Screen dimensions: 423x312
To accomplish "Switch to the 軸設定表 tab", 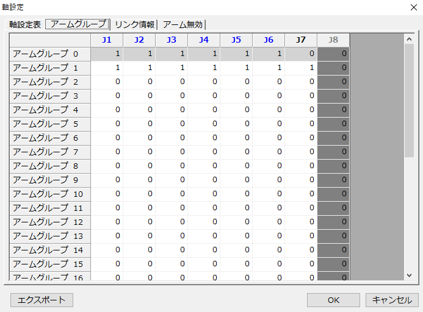I will tap(25, 24).
